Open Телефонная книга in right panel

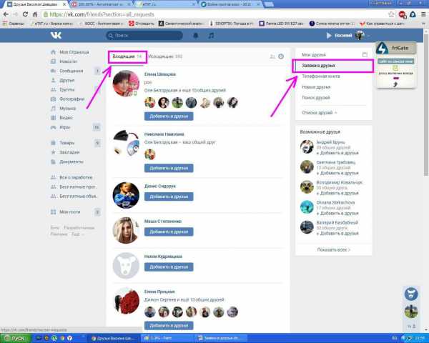321,76
